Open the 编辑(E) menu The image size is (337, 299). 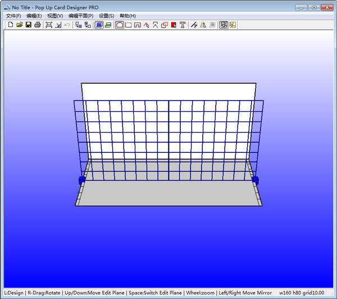point(34,16)
